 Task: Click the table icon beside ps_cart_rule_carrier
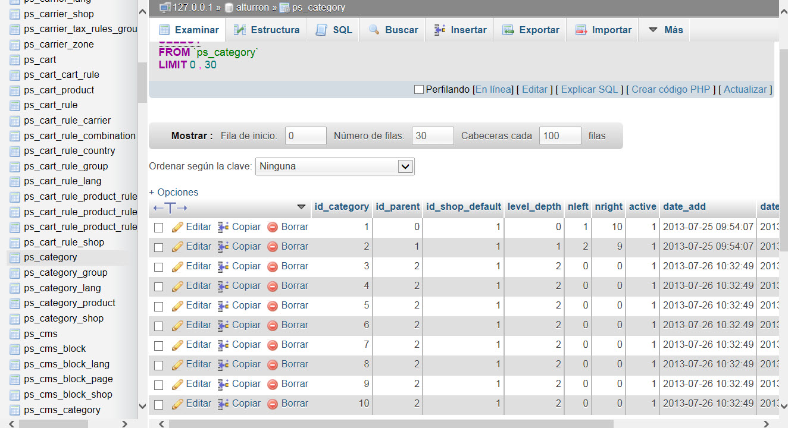tap(15, 121)
